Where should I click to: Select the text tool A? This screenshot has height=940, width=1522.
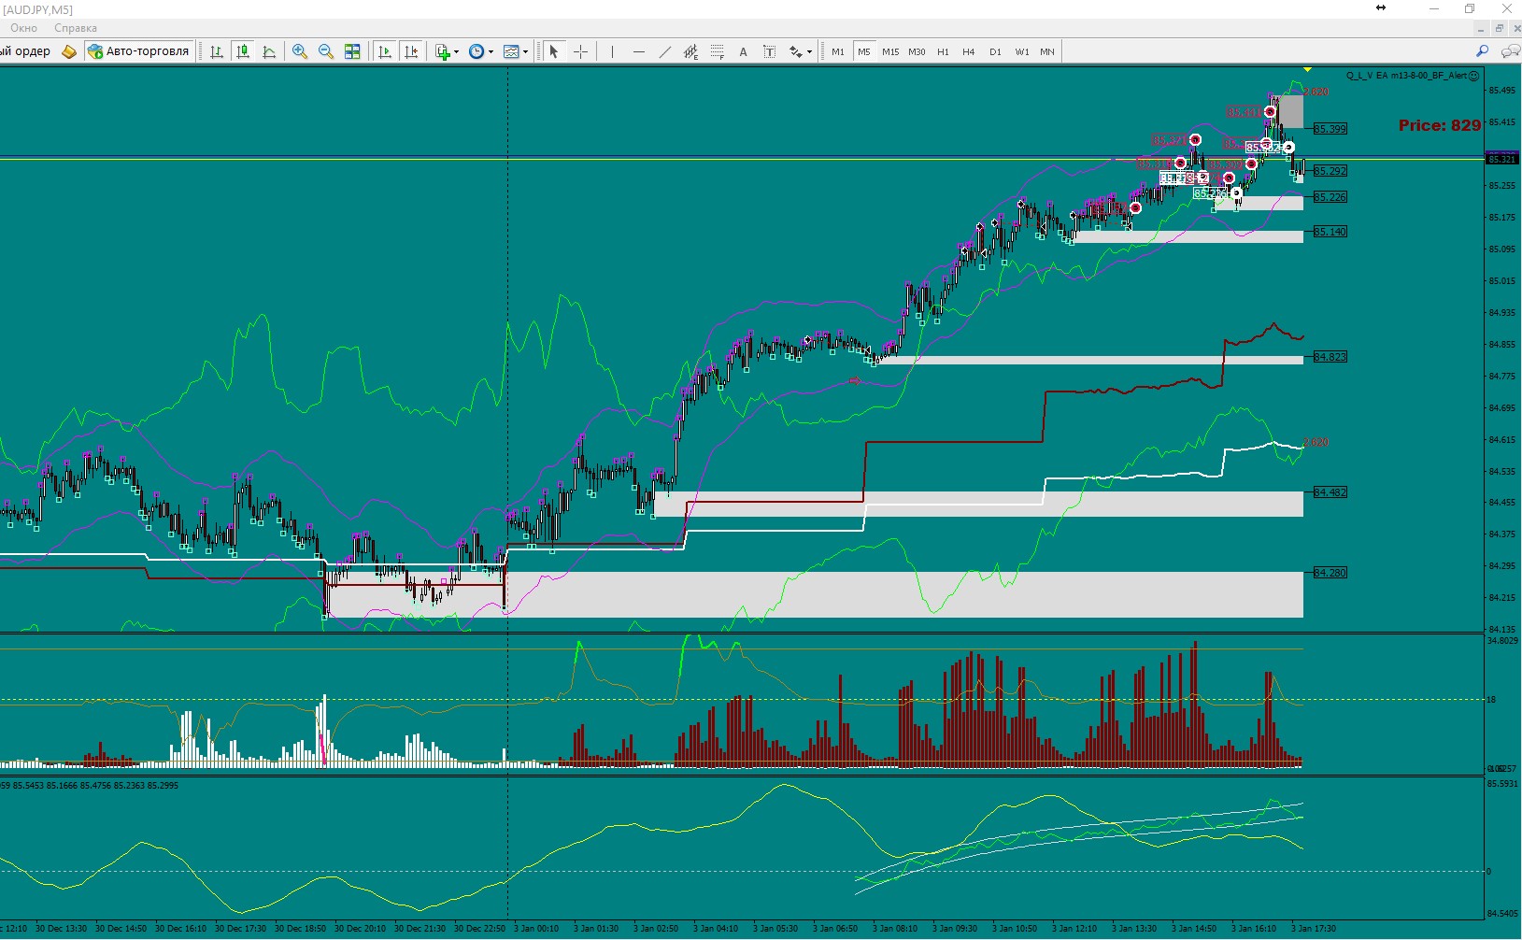coord(743,51)
